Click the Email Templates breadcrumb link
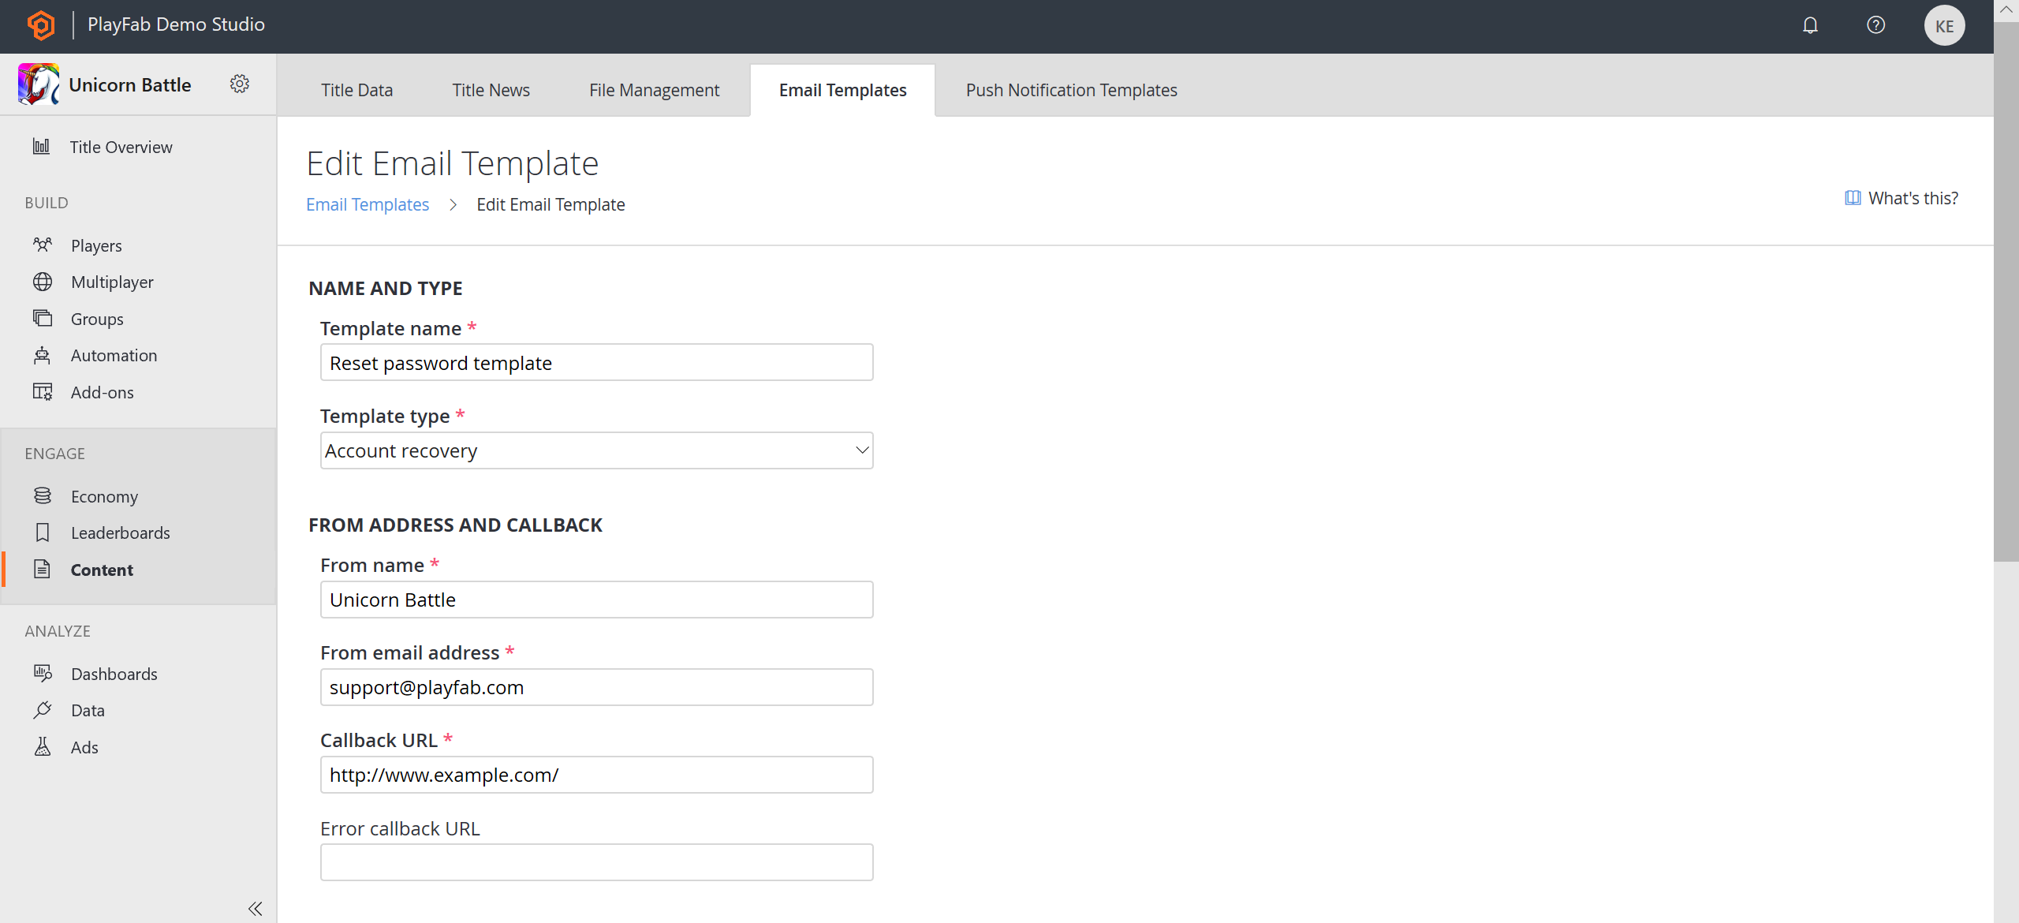Screen dimensions: 2019x923 point(367,204)
